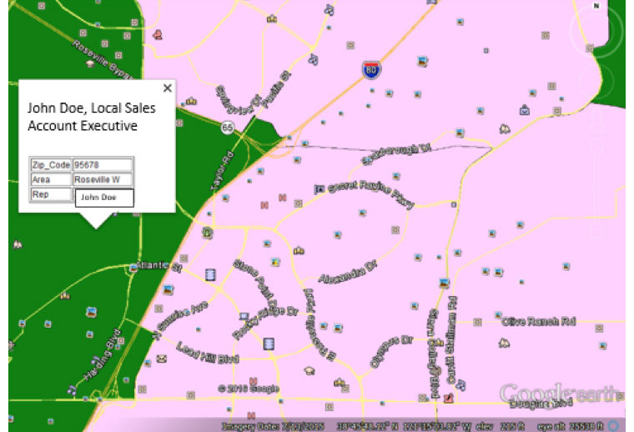Click the Imagery Date status text
634x432 pixels.
pyautogui.click(x=273, y=426)
